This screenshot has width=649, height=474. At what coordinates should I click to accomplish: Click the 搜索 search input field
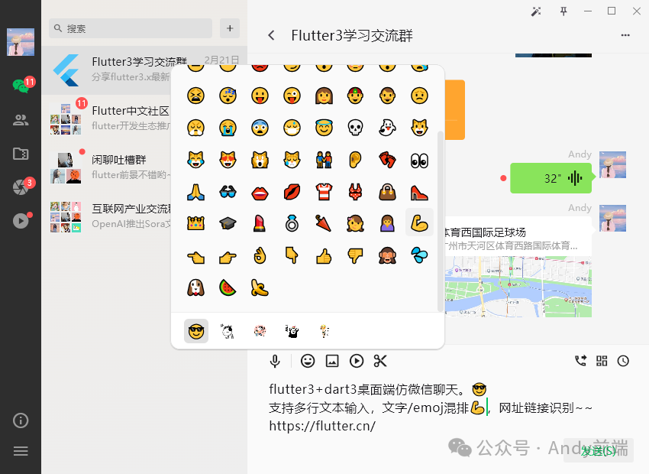pyautogui.click(x=131, y=28)
